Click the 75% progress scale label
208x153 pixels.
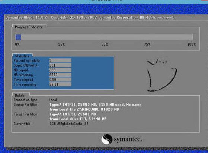coord(147,44)
